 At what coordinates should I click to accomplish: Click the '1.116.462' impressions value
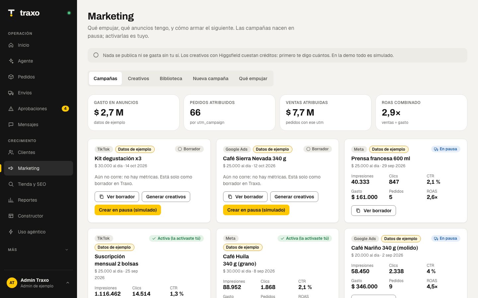[x=108, y=294]
